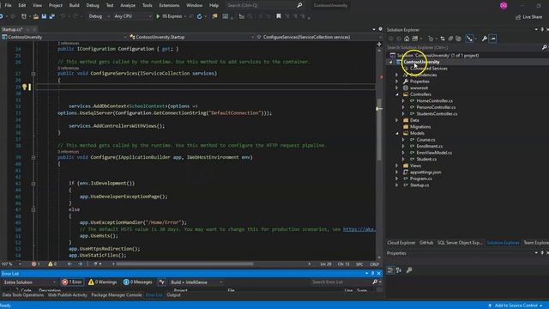
Task: Open the Debug configuration dropdown
Action: pos(99,16)
